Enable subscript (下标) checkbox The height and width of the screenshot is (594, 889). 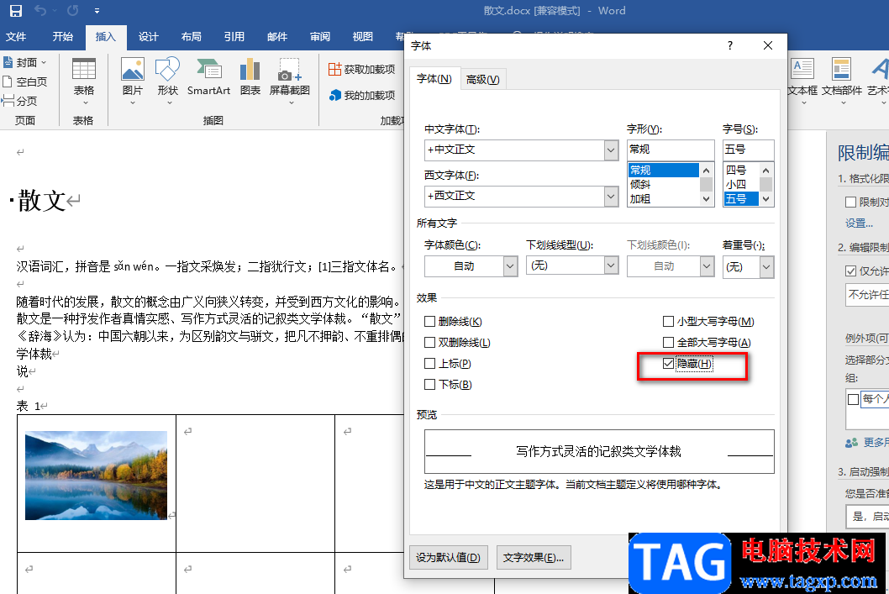[x=429, y=384]
